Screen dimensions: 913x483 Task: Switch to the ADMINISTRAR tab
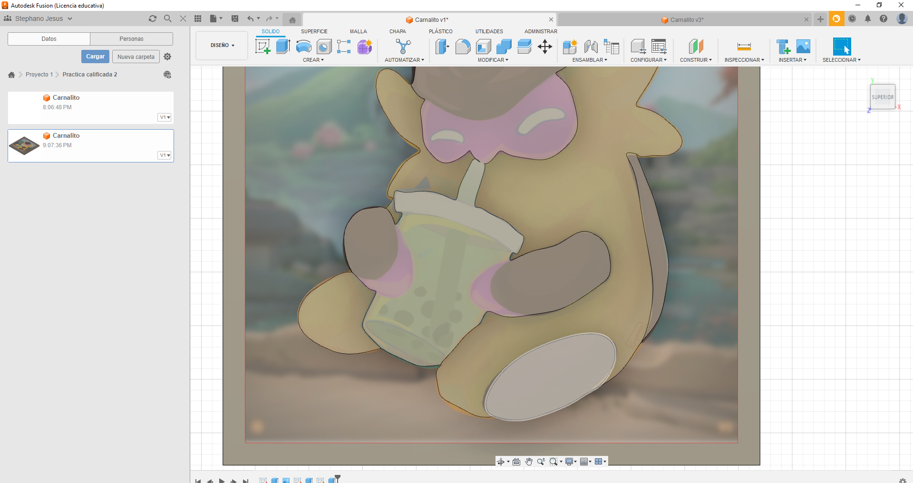click(541, 31)
